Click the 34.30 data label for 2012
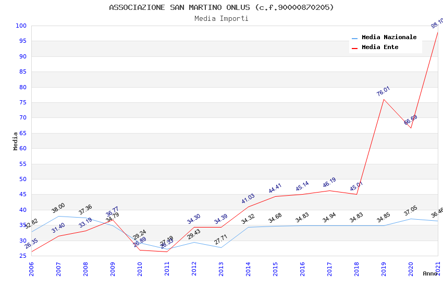The height and width of the screenshot is (287, 443). (x=193, y=219)
